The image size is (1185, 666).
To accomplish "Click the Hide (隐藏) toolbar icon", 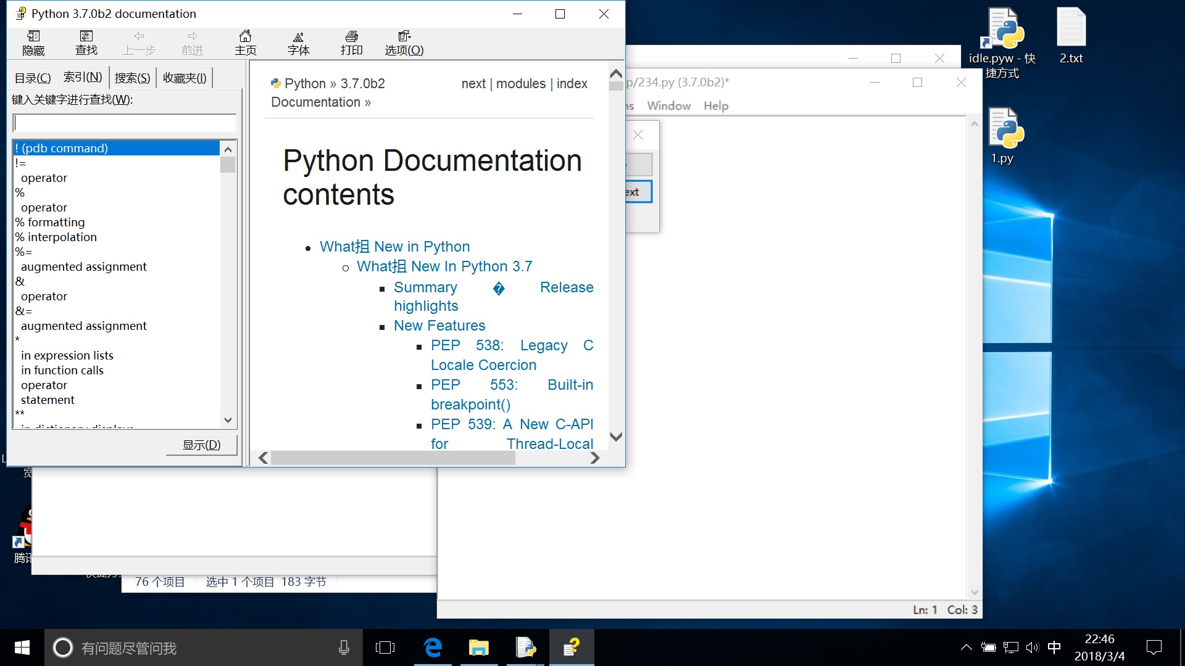I will (x=33, y=43).
